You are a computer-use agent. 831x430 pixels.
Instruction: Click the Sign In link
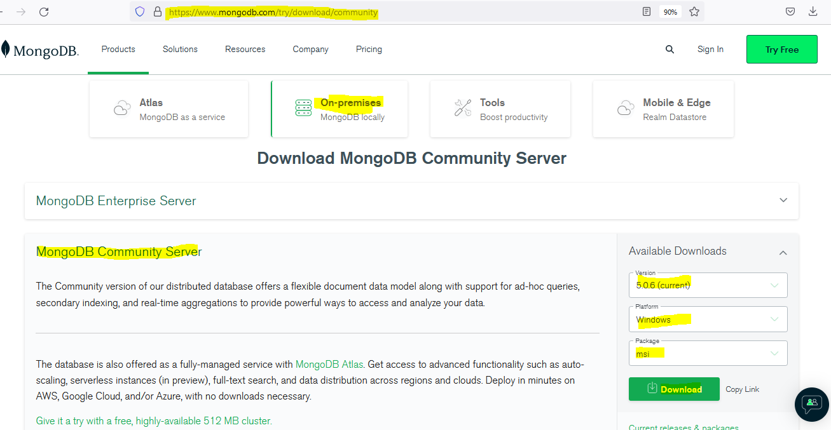point(710,49)
